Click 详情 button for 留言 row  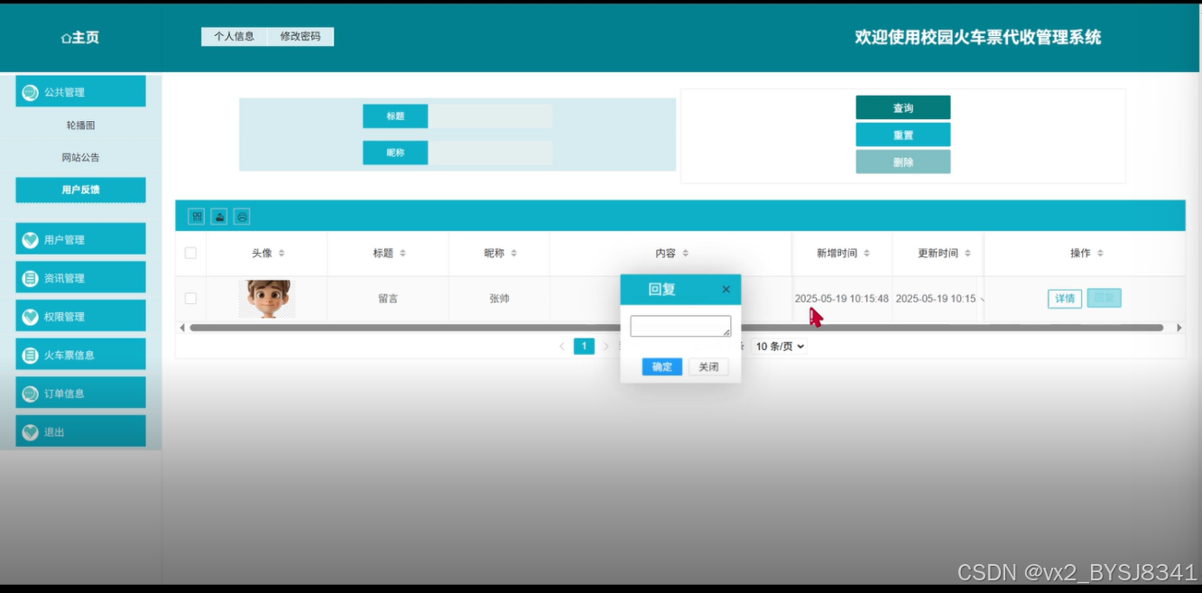(x=1065, y=298)
